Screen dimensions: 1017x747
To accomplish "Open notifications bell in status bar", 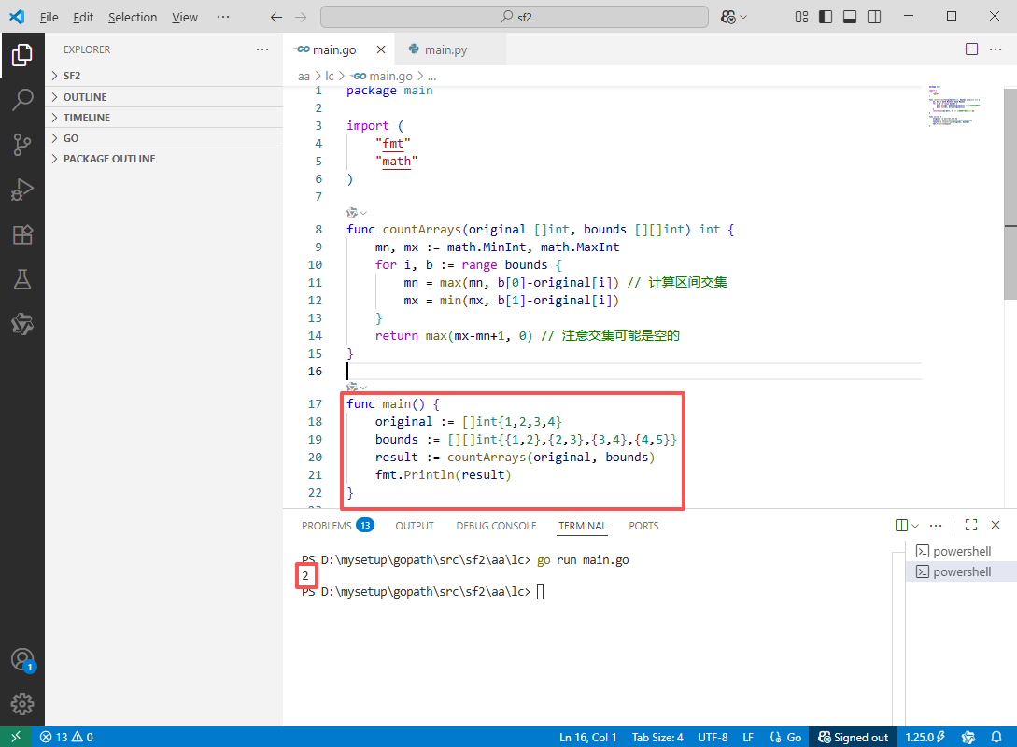I will (996, 737).
